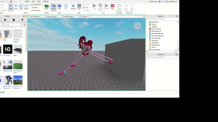Switch to the HOME ribbon tab
The image size is (218, 122).
click(x=20, y=1)
